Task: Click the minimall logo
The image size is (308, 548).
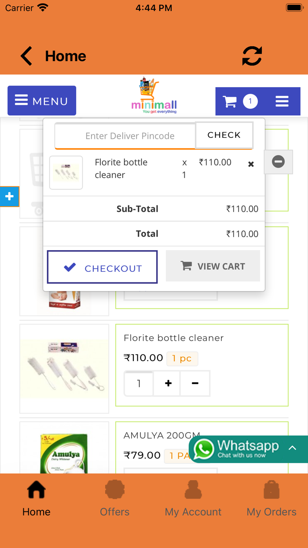Action: click(x=154, y=97)
